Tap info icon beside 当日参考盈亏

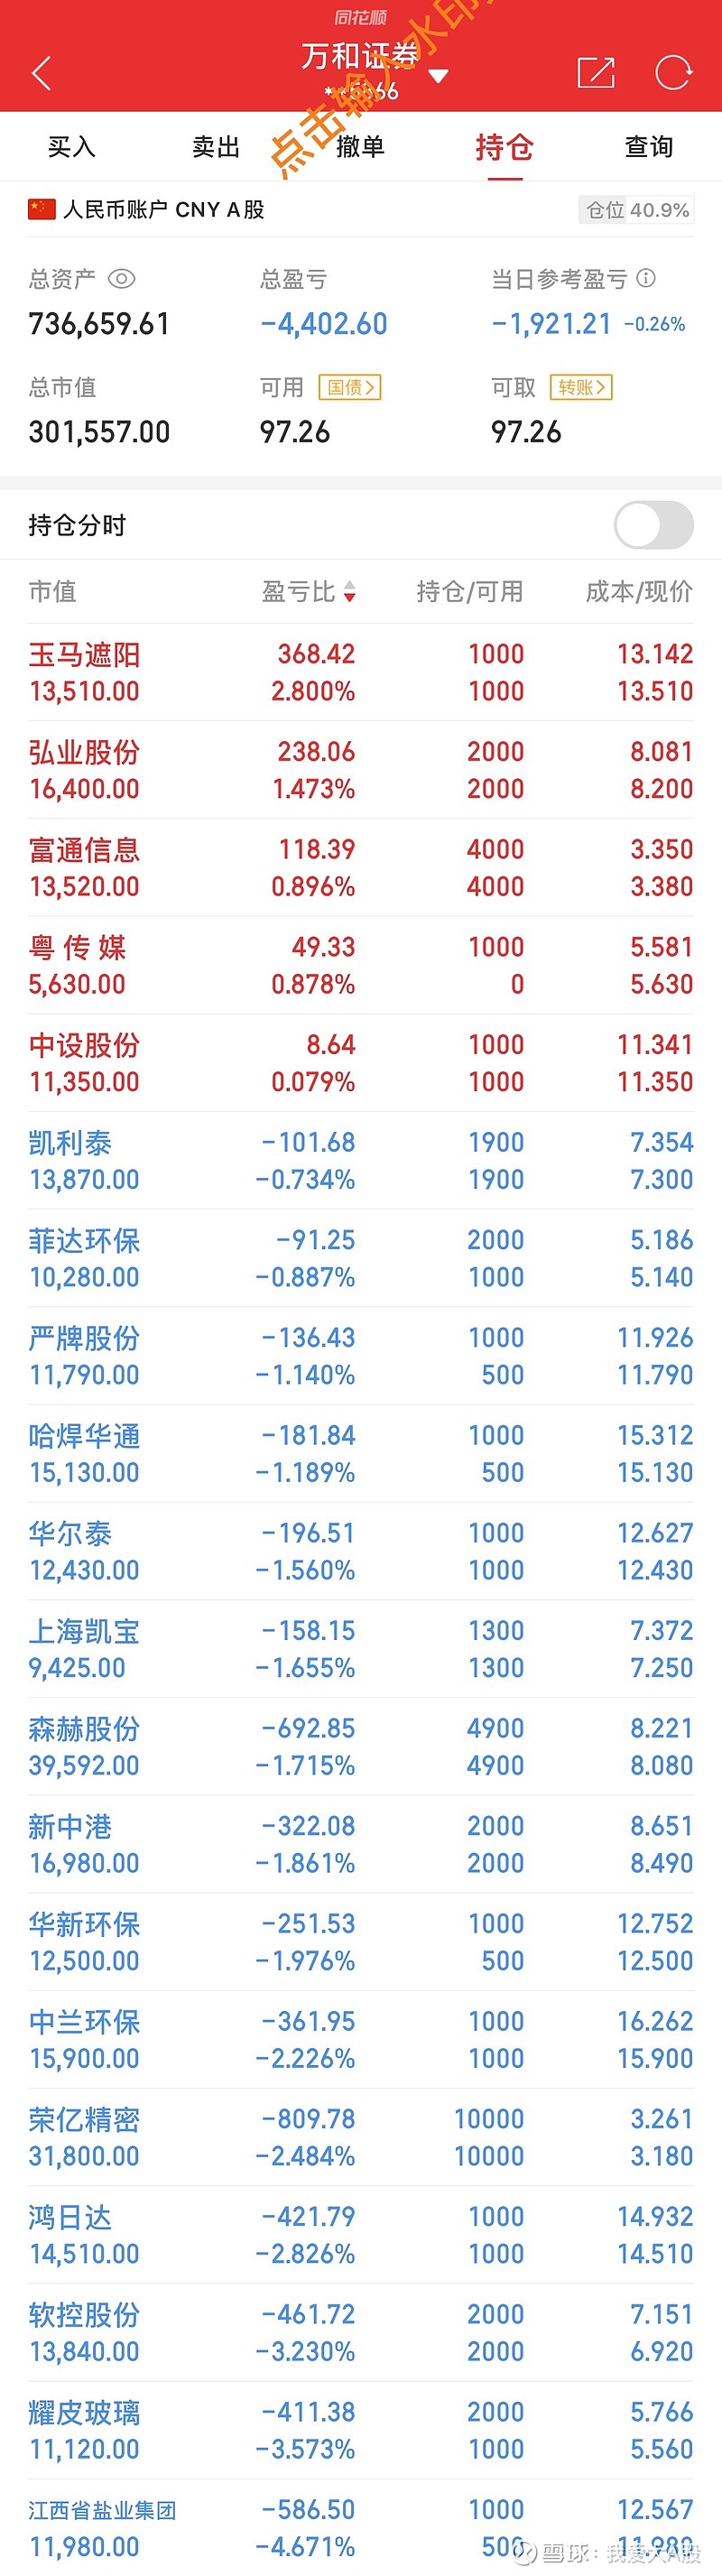coord(647,278)
